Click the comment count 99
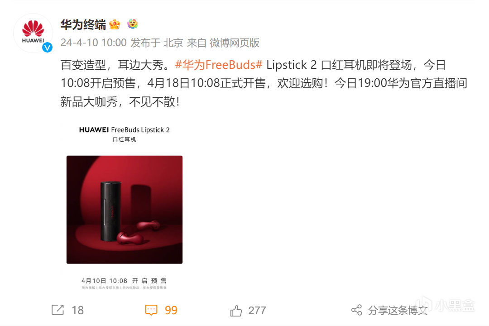The width and height of the screenshot is (489, 326). [171, 310]
